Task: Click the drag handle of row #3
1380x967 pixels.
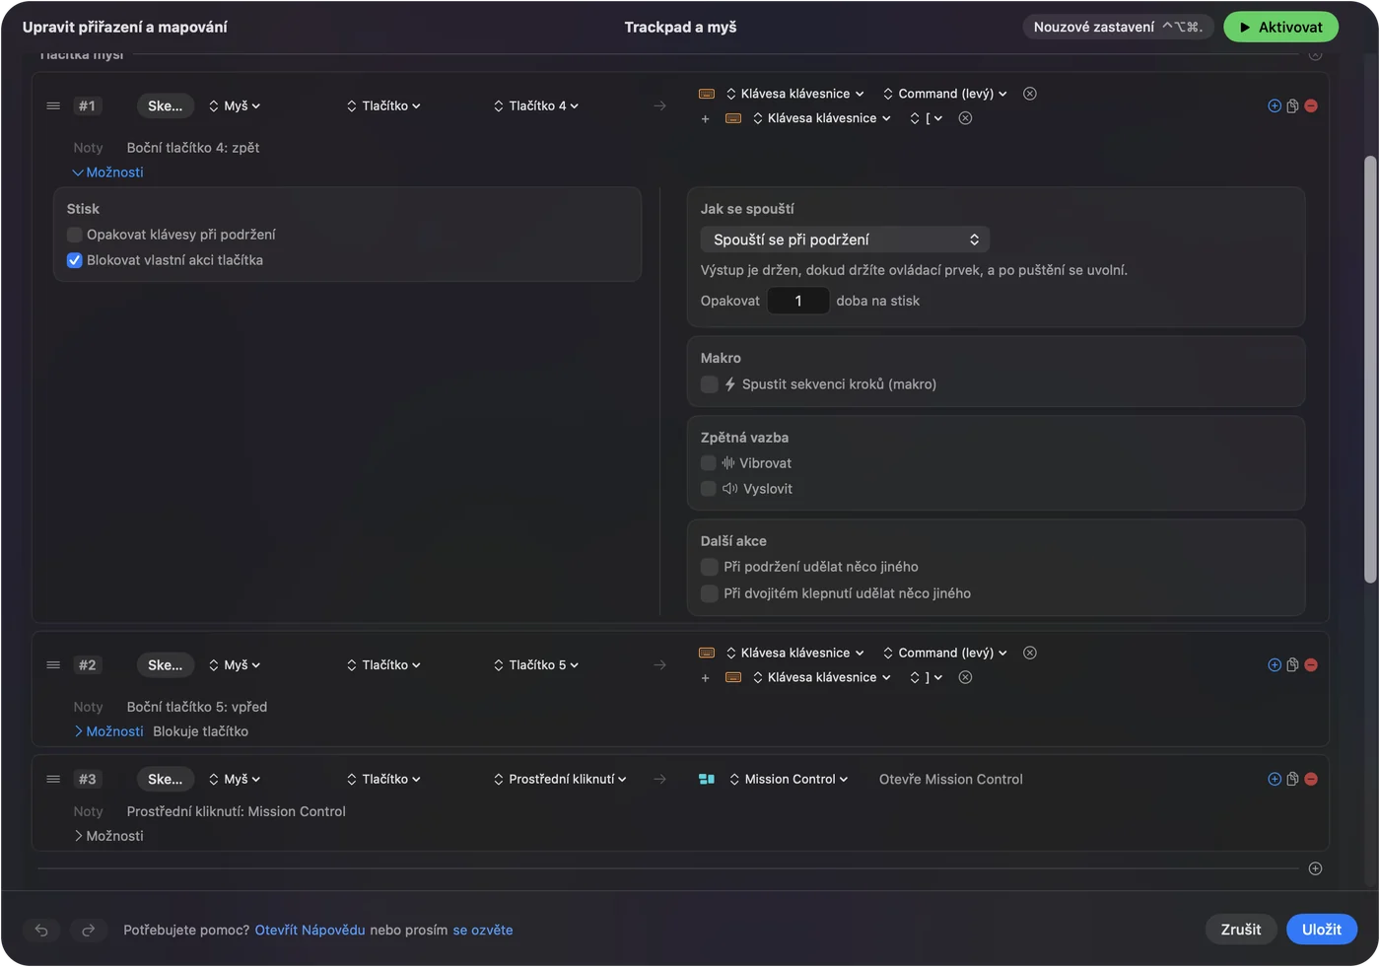Action: point(53,779)
